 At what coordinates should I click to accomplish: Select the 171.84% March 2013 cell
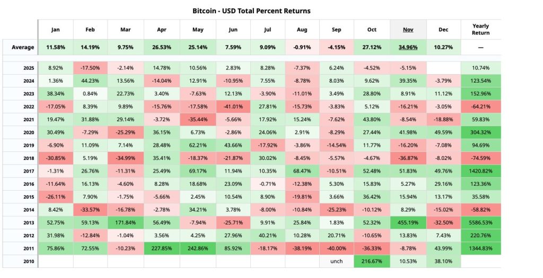(x=126, y=223)
